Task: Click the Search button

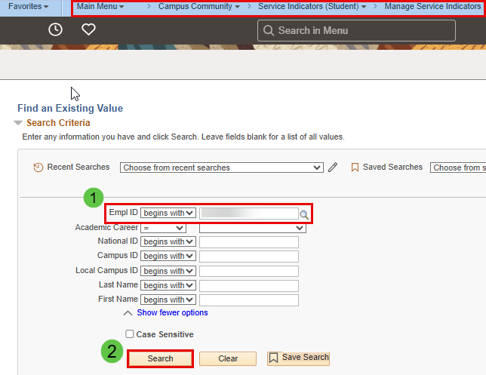Action: 160,358
